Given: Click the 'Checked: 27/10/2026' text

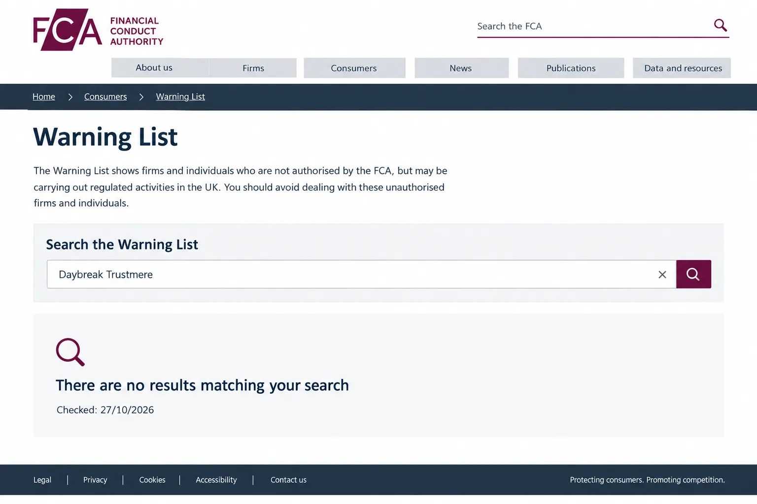Looking at the screenshot, I should [105, 410].
